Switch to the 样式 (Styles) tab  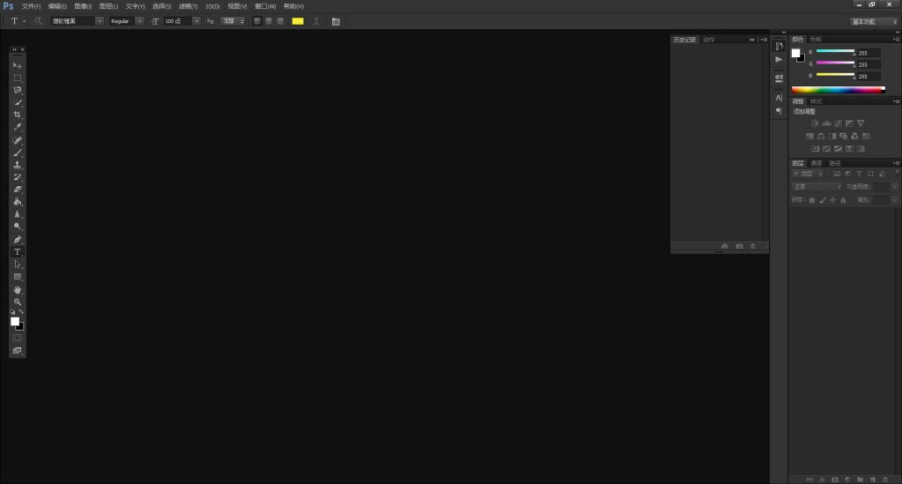tap(816, 101)
